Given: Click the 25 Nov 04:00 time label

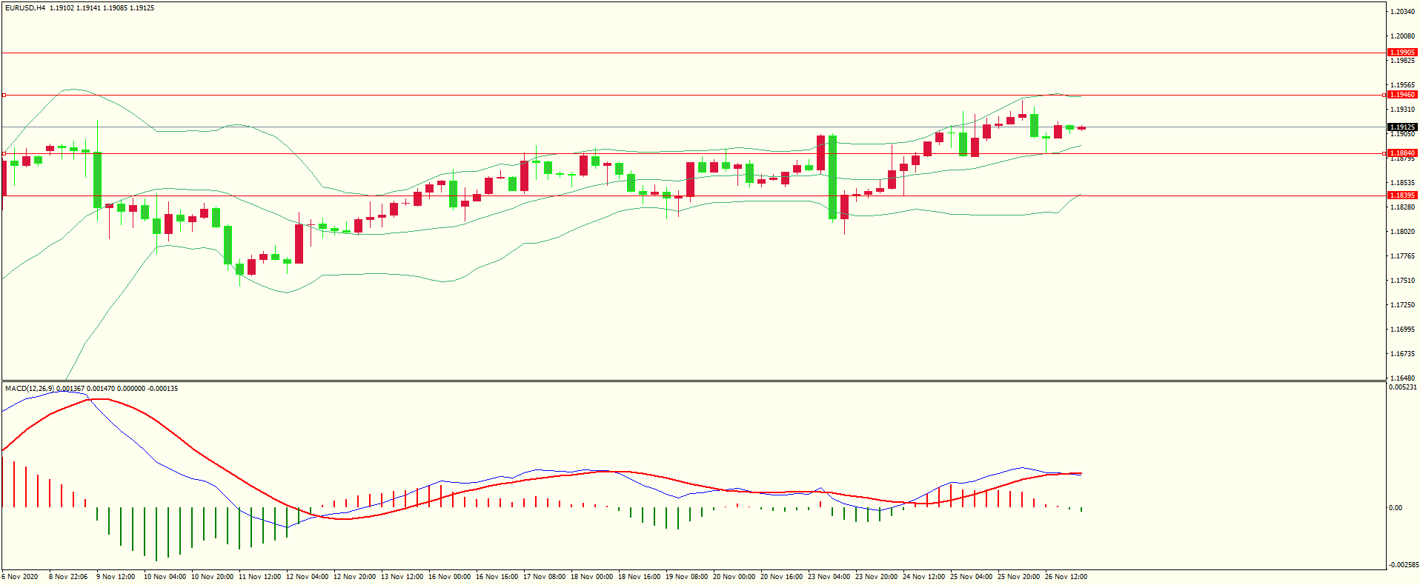Looking at the screenshot, I should tap(971, 576).
